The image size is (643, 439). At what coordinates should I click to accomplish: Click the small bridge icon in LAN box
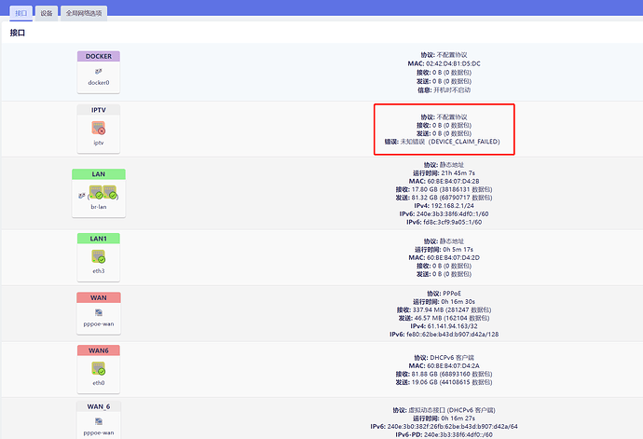[x=81, y=192]
